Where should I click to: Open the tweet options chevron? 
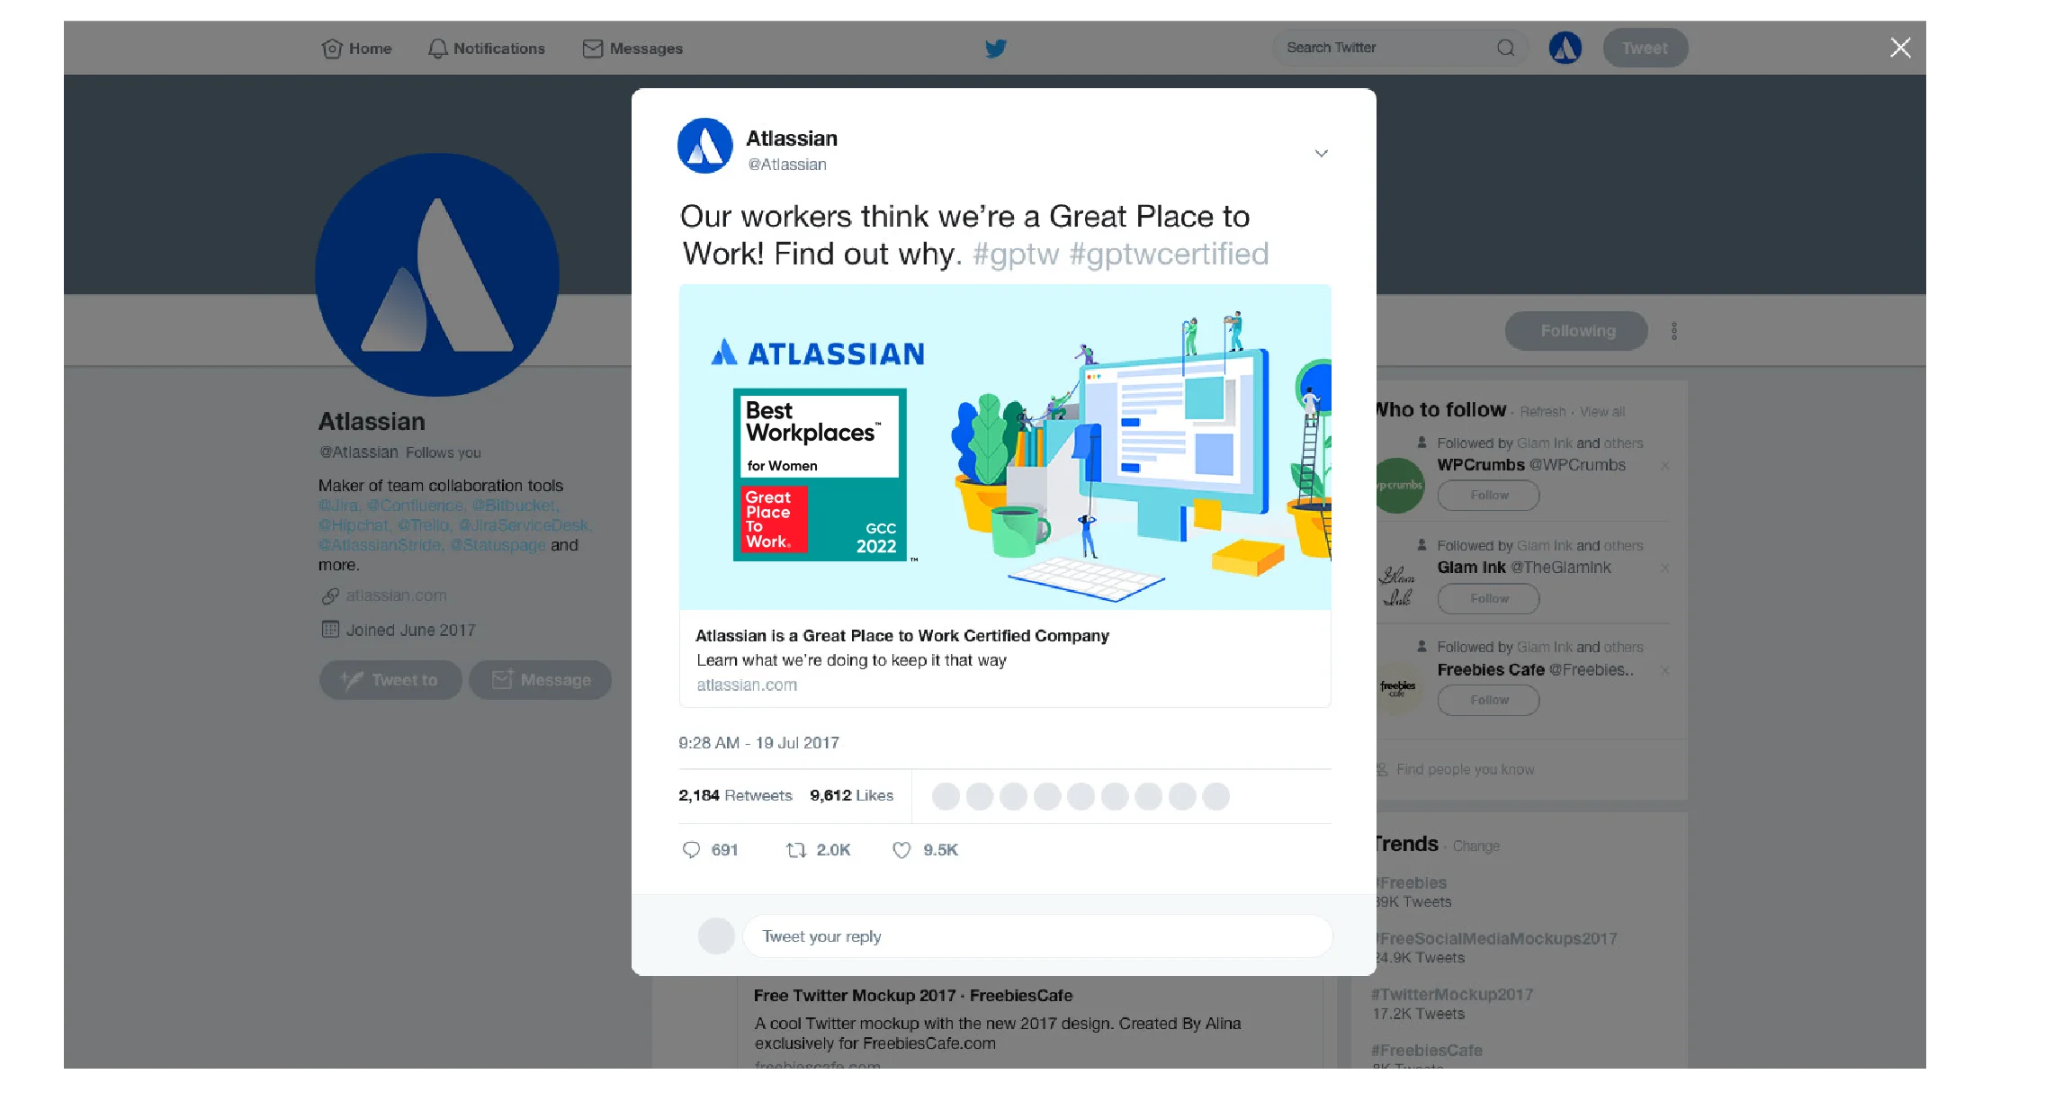[1321, 153]
